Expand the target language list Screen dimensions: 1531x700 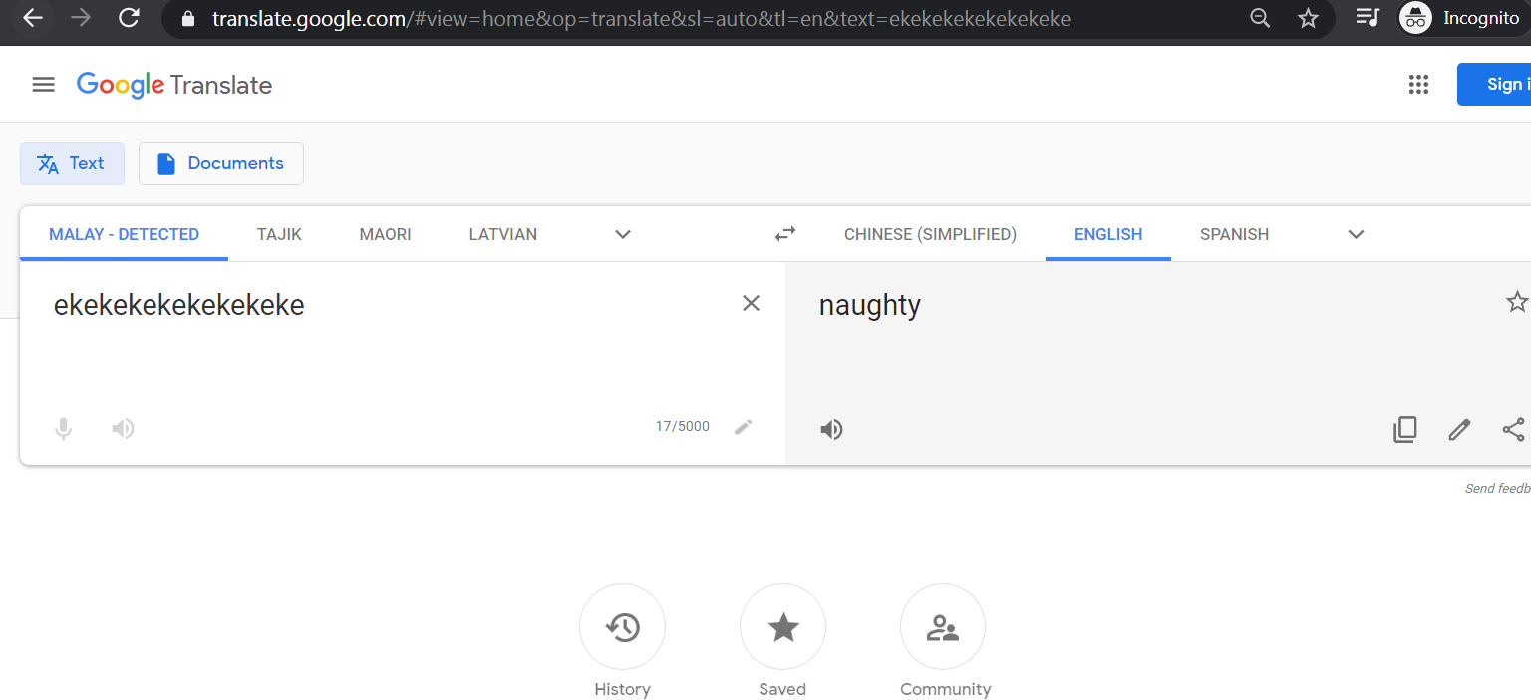1356,234
